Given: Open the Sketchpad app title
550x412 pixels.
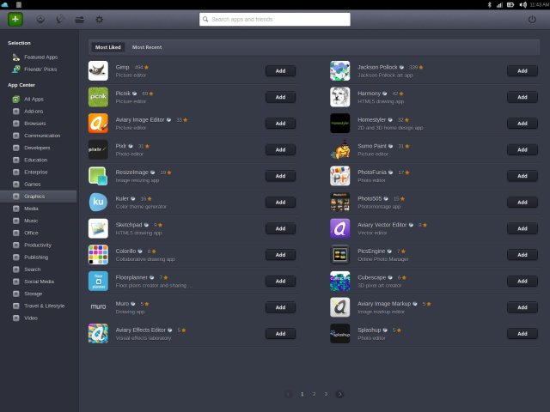Looking at the screenshot, I should click(129, 225).
